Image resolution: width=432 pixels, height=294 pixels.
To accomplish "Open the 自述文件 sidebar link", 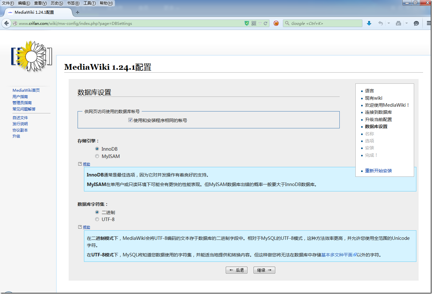I will 20,118.
